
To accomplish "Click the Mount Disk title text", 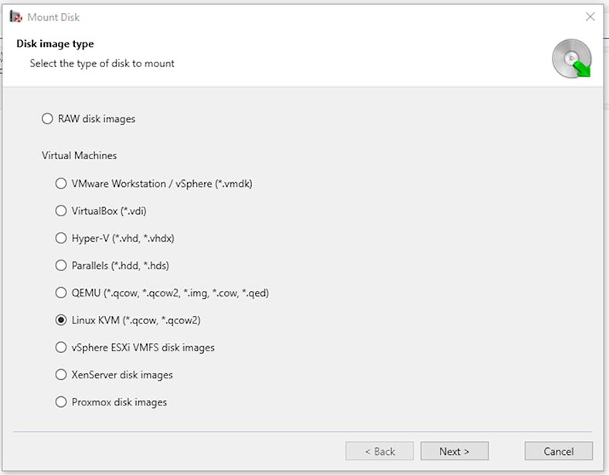I will [53, 17].
